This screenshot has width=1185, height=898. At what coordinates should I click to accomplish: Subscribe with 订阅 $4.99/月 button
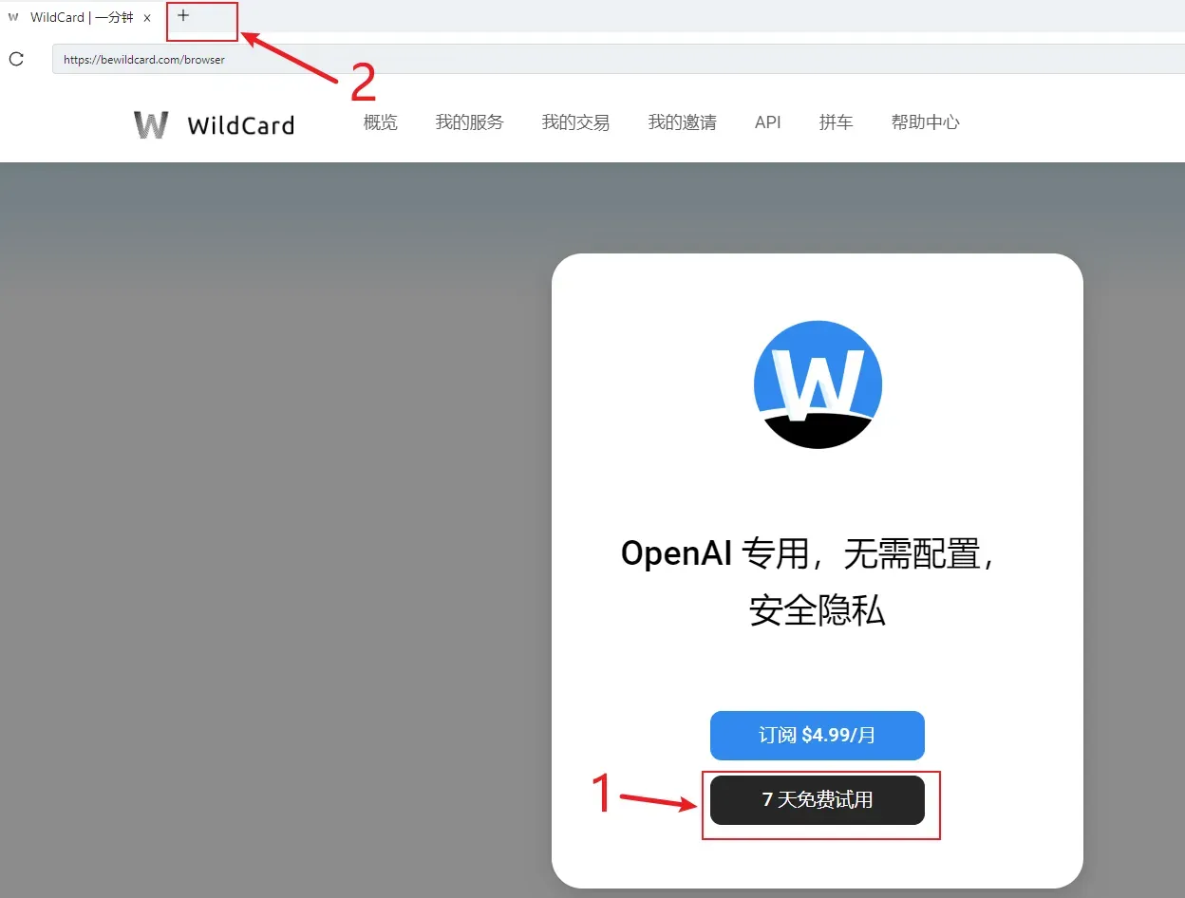click(x=818, y=736)
